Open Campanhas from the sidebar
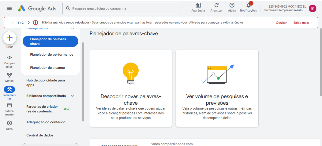Viewport: 322px width, 146px height. (10, 58)
